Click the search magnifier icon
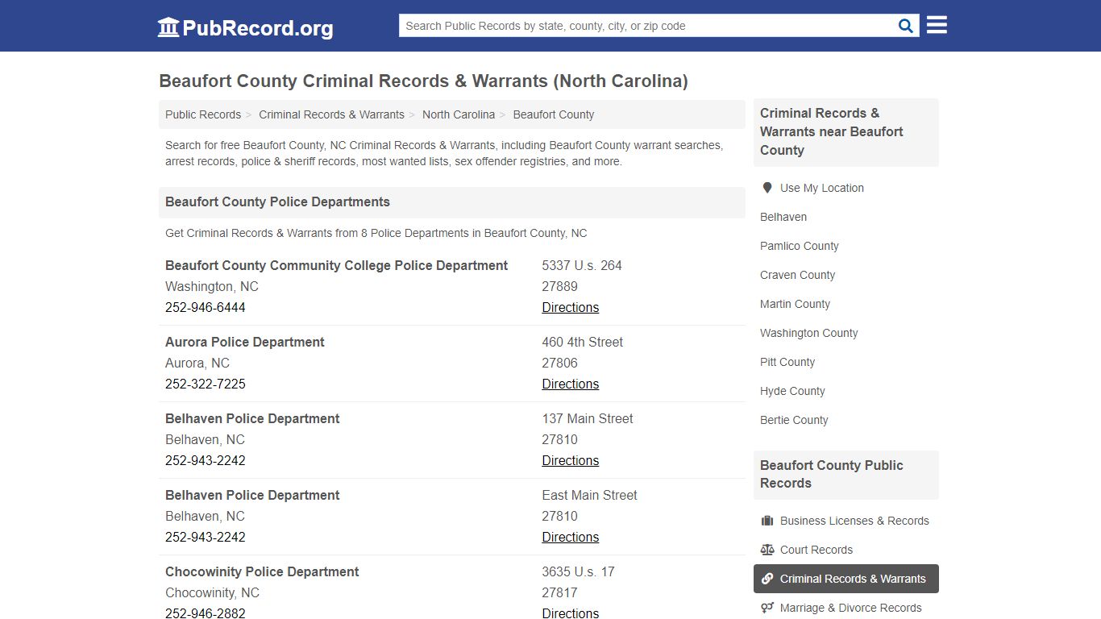This screenshot has width=1101, height=619. (x=906, y=26)
